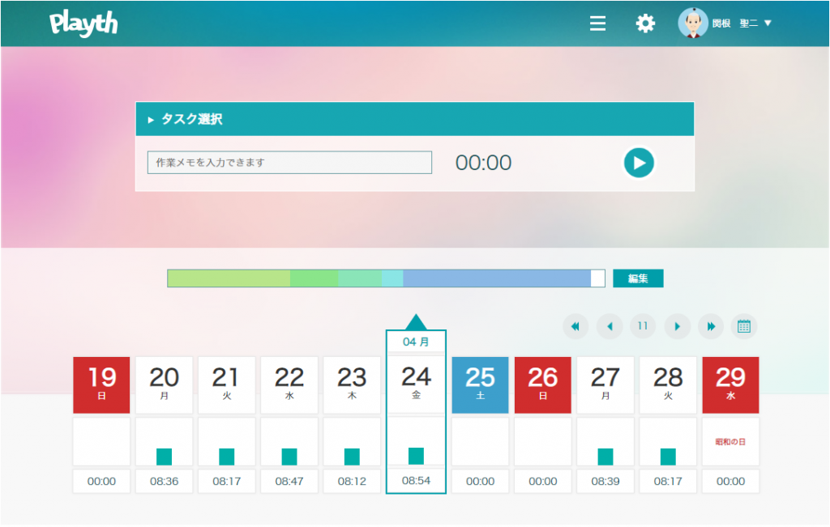830x527 pixels.
Task: Jump forward with the double-right arrow
Action: (711, 326)
